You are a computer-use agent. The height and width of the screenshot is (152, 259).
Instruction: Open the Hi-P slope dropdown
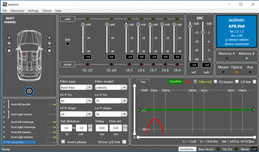90,114
